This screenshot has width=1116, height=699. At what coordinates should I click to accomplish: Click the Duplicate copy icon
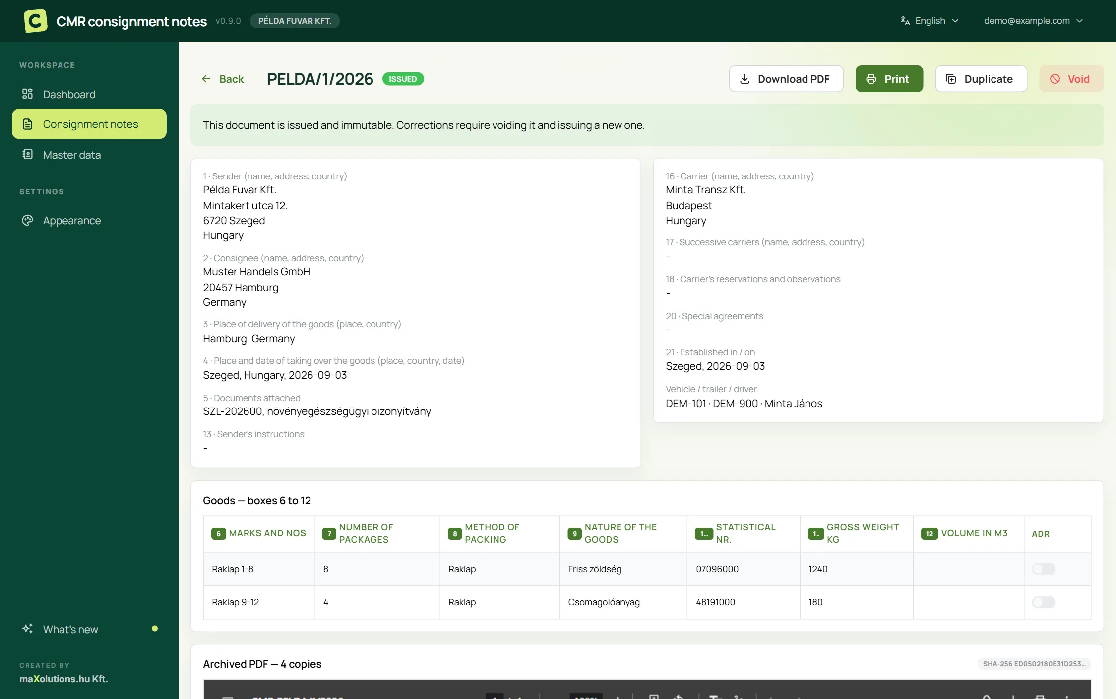(951, 79)
